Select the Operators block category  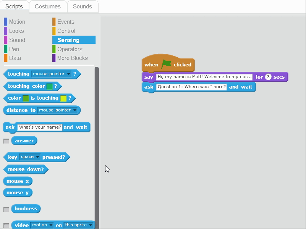pyautogui.click(x=67, y=49)
